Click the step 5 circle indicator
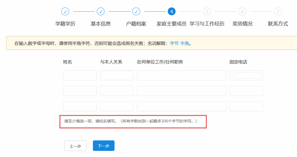 point(207,12)
